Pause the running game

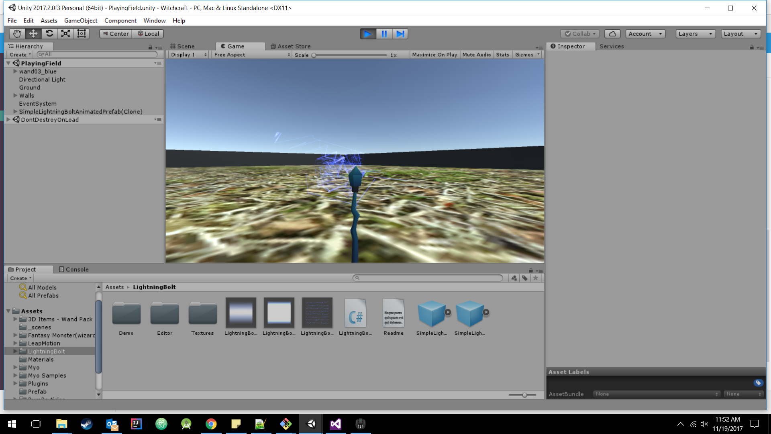[x=384, y=34]
